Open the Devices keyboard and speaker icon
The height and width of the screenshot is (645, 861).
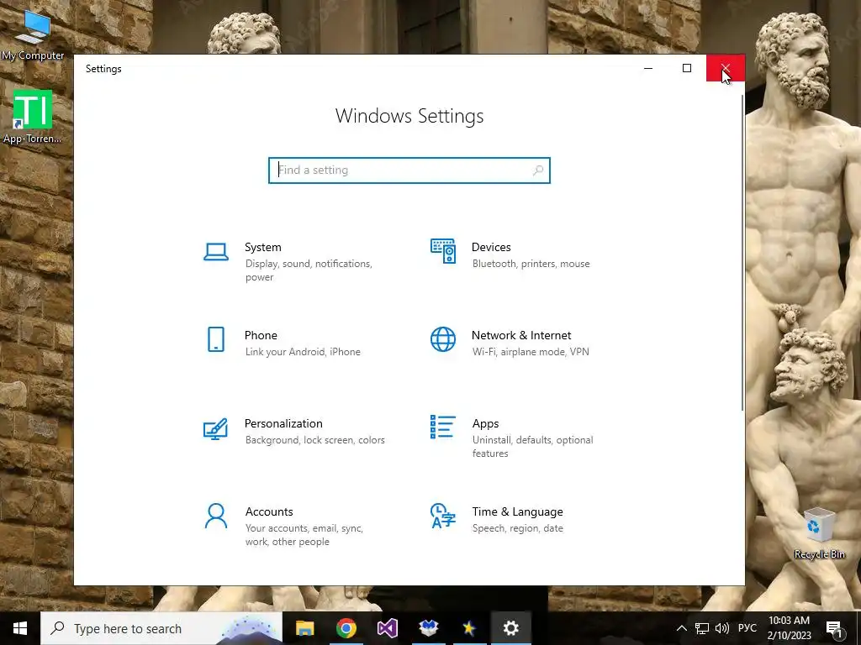pyautogui.click(x=443, y=251)
